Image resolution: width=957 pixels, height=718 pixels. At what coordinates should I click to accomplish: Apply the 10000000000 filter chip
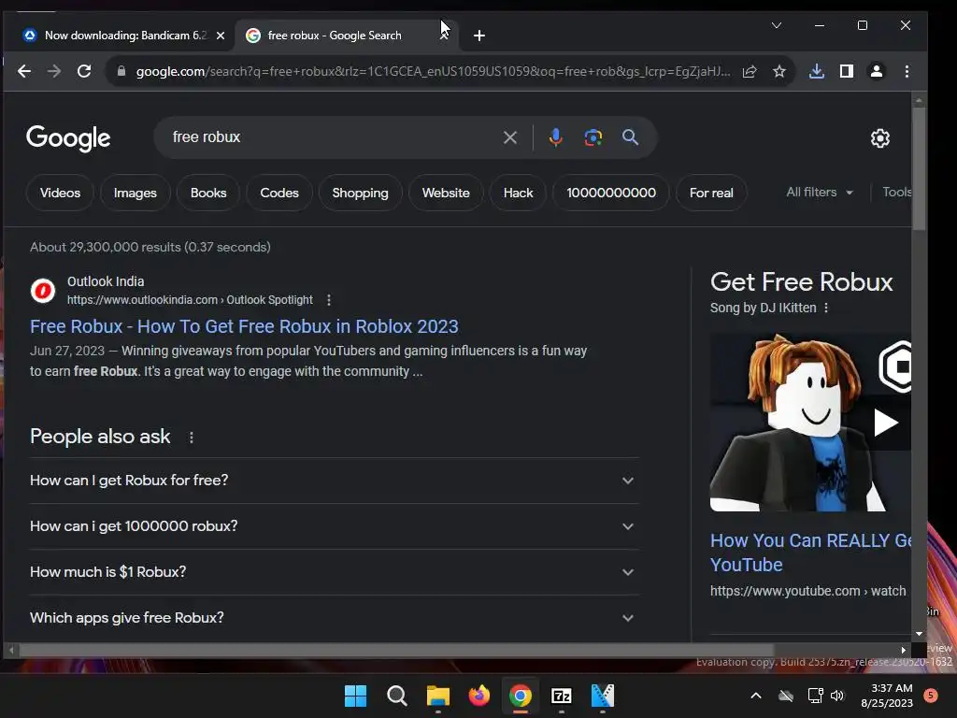click(611, 193)
